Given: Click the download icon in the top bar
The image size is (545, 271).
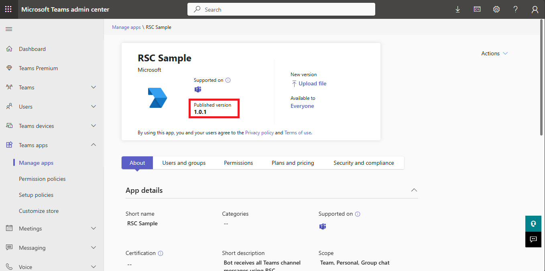Looking at the screenshot, I should click(x=458, y=9).
